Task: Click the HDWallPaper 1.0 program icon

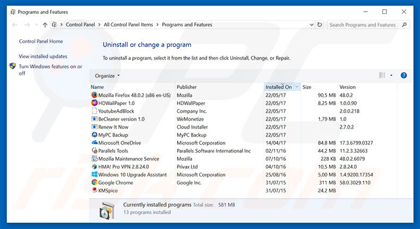Action: click(94, 103)
